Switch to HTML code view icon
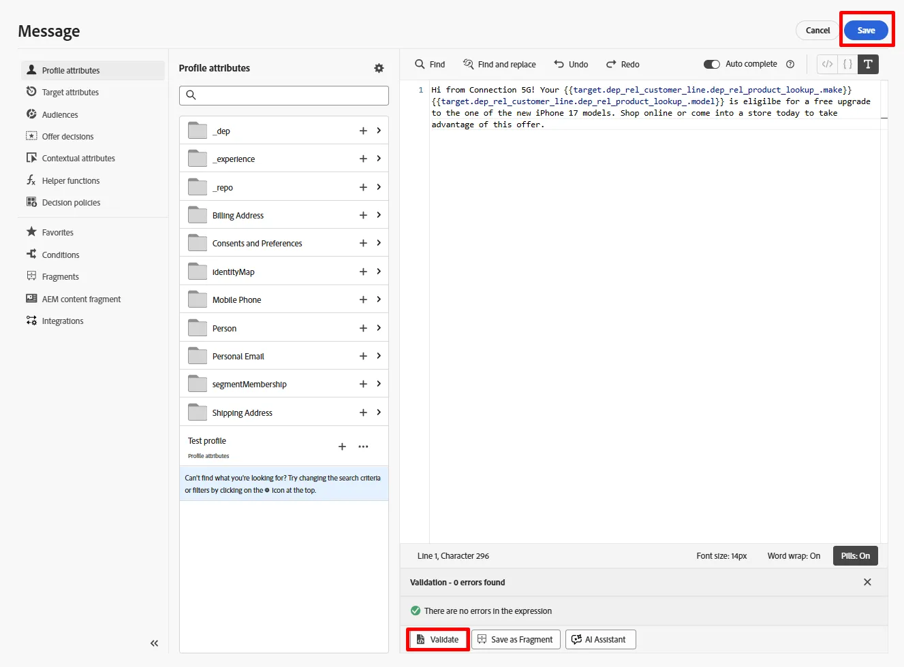904x667 pixels. (x=827, y=64)
